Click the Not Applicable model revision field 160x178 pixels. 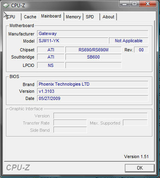(x=128, y=41)
